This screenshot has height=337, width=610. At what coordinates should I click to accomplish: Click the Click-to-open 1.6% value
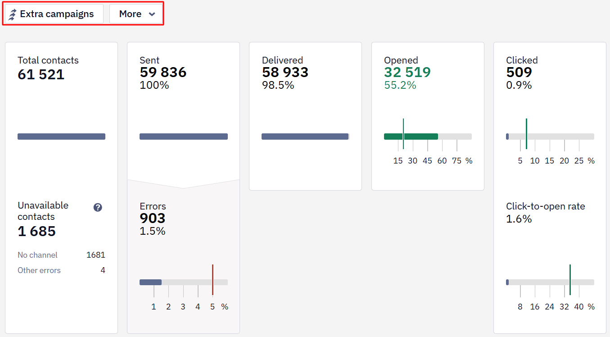[519, 219]
